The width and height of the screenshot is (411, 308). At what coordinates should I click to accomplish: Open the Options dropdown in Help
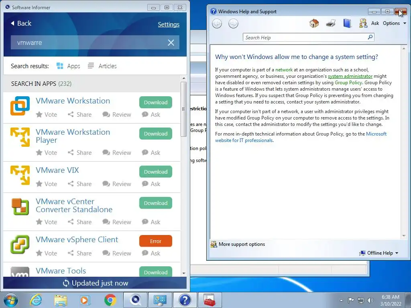click(x=395, y=23)
